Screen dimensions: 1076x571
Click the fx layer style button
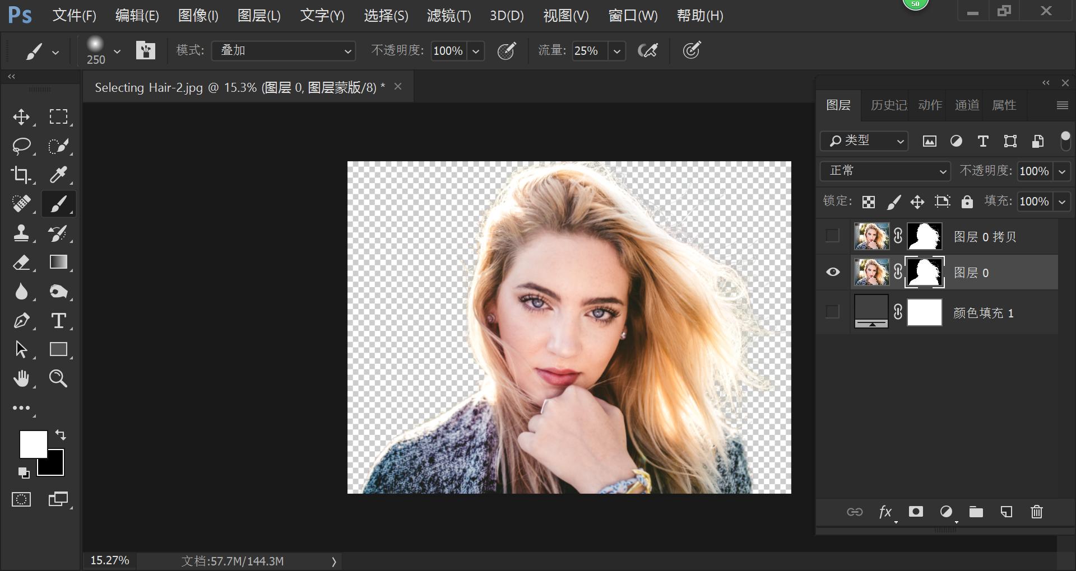[x=885, y=512]
